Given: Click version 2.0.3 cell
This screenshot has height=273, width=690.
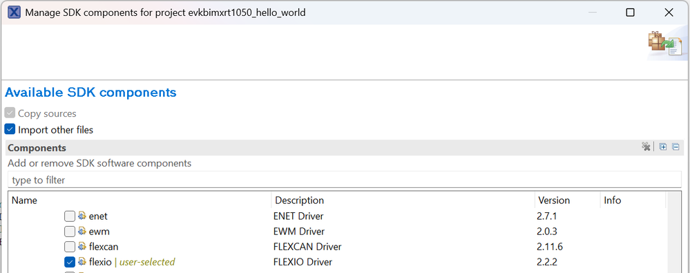Looking at the screenshot, I should pyautogui.click(x=548, y=232).
